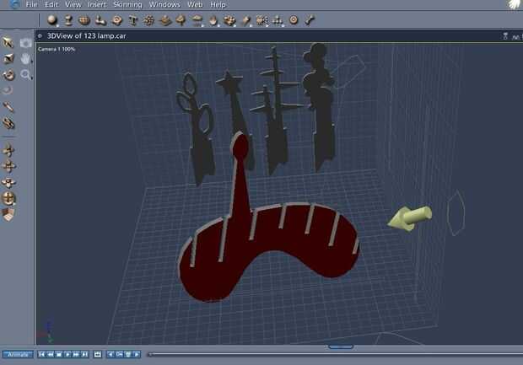Click the Animate button
The height and width of the screenshot is (365, 523).
click(18, 354)
